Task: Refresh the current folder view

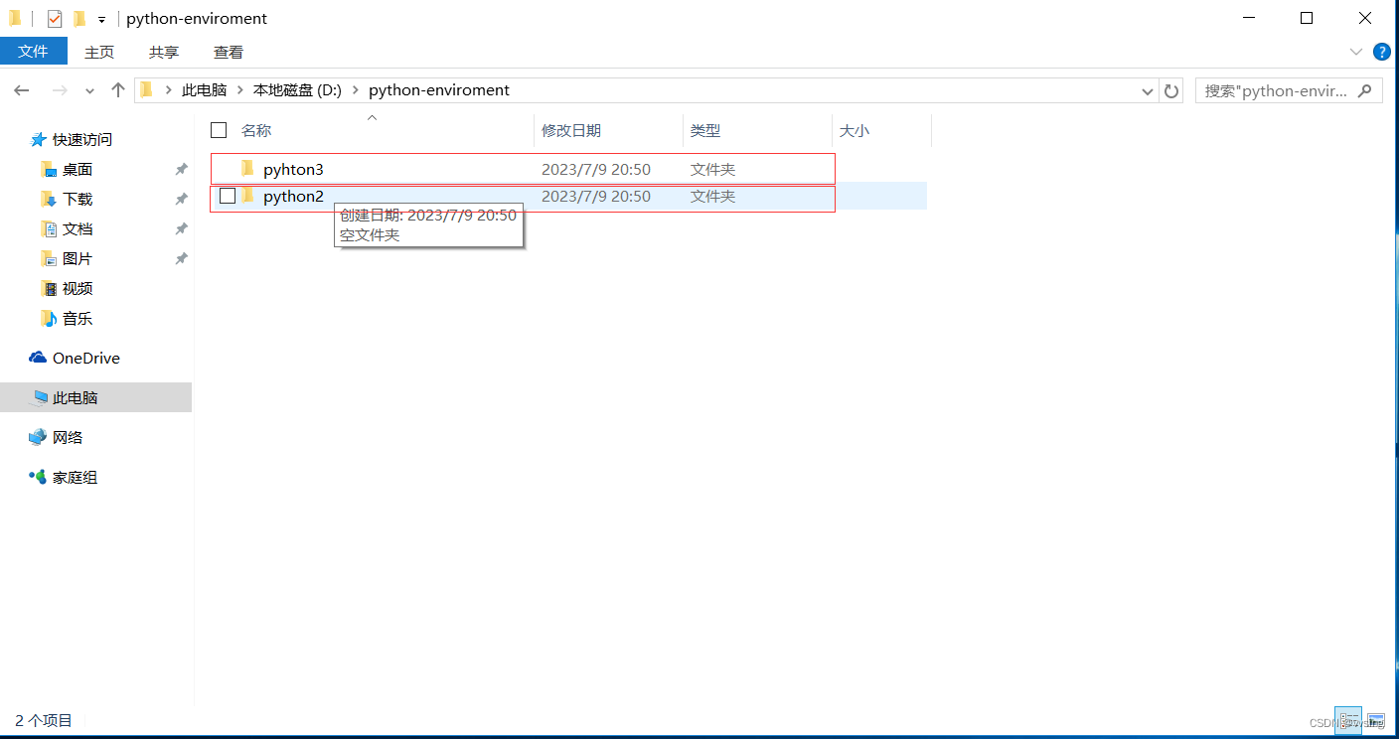Action: pos(1170,90)
